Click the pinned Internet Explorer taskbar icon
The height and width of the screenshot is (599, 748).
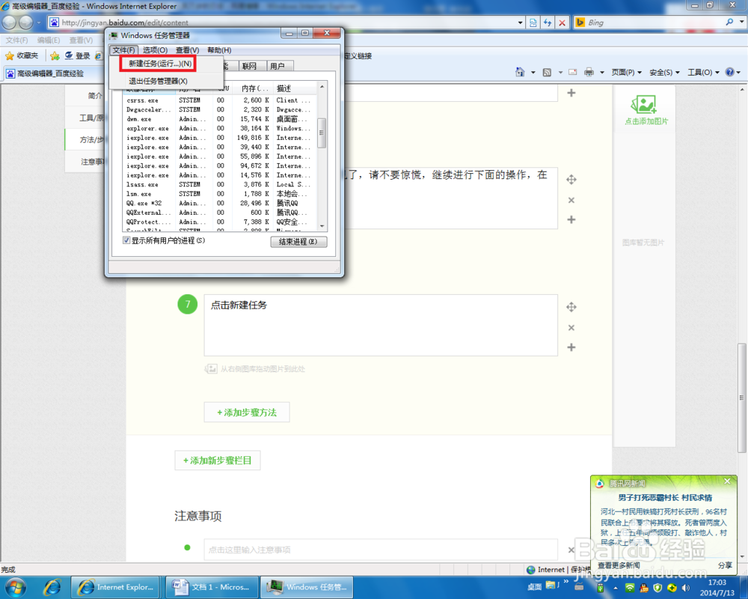52,587
